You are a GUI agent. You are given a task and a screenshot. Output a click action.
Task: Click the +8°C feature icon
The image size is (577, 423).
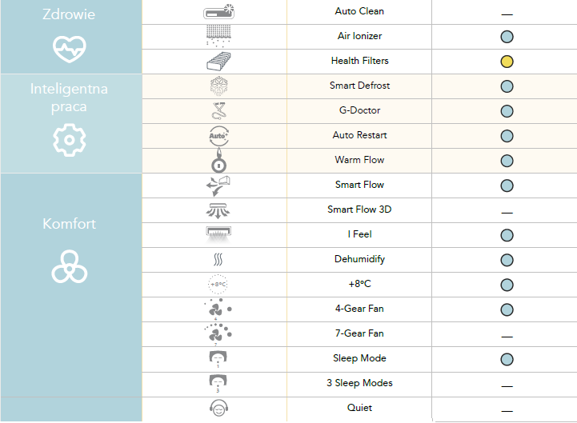coord(218,285)
